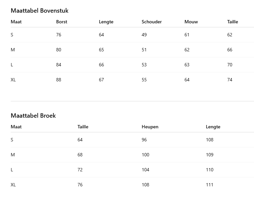
Task: Click Borst value 76 for size S
Action: click(x=58, y=35)
